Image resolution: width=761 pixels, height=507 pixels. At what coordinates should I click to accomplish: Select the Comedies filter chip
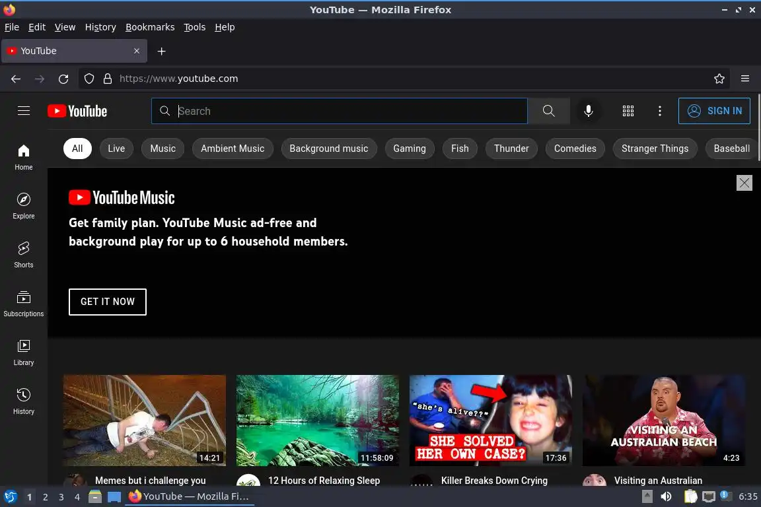[575, 149]
